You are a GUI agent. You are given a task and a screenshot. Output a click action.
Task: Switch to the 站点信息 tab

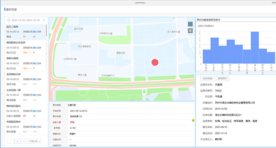coord(207,79)
